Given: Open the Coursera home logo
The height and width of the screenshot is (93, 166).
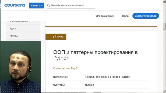Looking at the screenshot, I should tap(15, 5).
